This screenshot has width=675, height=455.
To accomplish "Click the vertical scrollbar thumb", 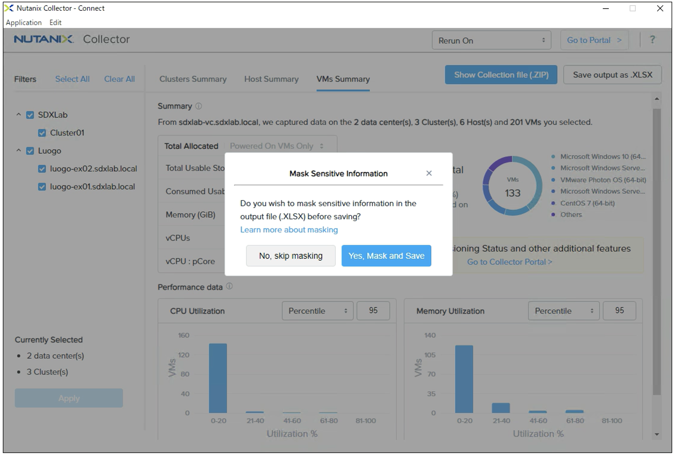I will [x=657, y=251].
